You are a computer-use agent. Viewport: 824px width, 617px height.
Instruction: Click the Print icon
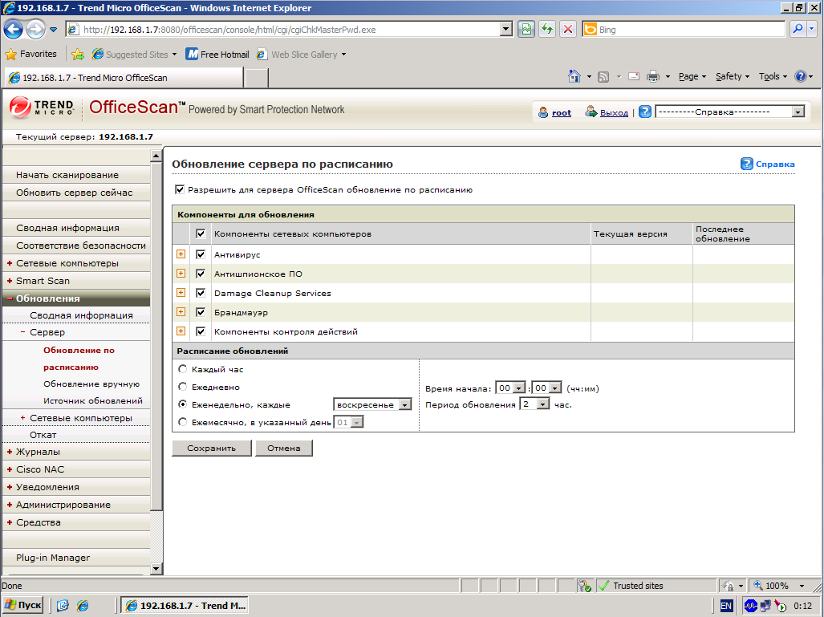tap(652, 77)
